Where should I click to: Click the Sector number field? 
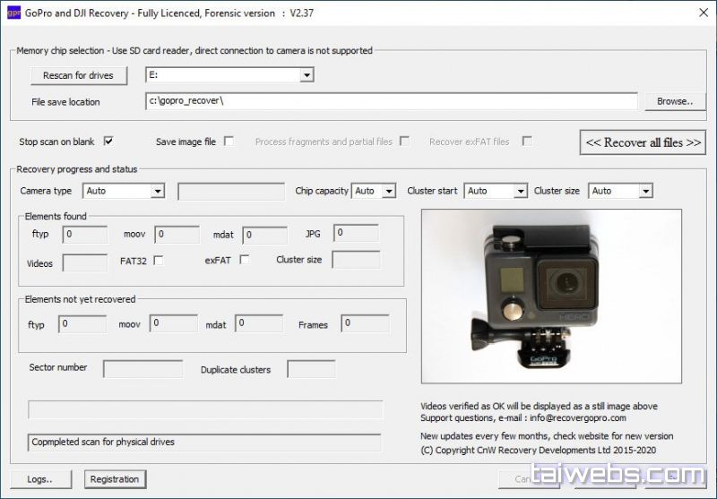point(130,369)
